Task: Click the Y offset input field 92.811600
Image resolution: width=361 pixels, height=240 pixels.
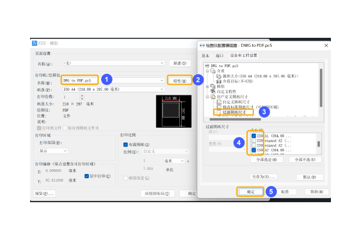Action: 55,180
